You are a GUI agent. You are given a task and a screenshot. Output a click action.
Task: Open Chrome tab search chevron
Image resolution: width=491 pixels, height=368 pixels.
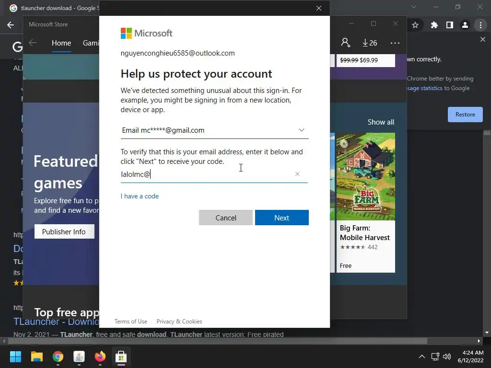[x=414, y=7]
